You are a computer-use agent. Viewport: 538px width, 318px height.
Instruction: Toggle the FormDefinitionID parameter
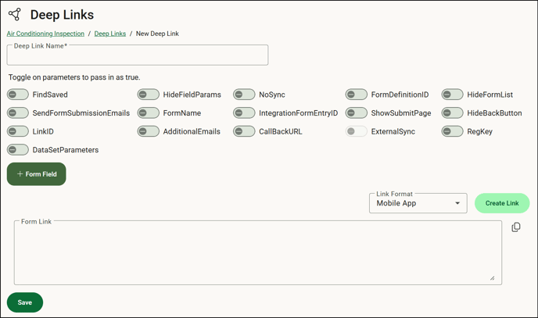point(356,95)
